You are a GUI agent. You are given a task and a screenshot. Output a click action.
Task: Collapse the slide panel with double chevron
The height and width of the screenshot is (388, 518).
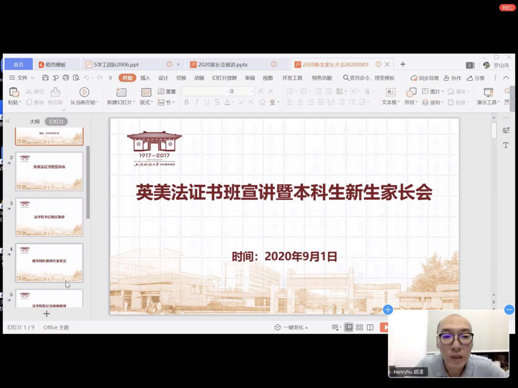click(x=7, y=121)
